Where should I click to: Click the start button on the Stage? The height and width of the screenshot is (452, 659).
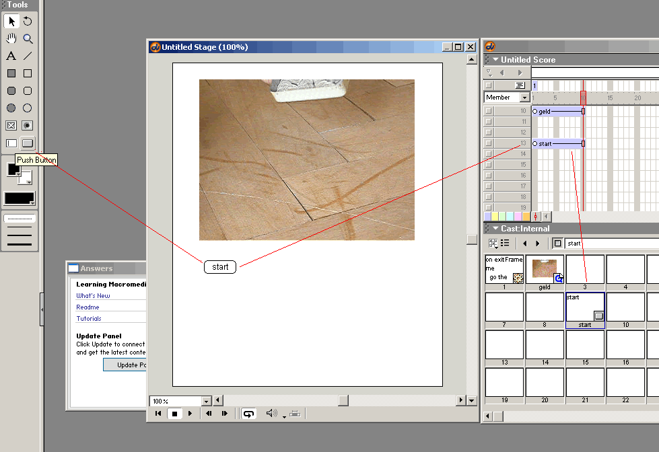pos(220,267)
